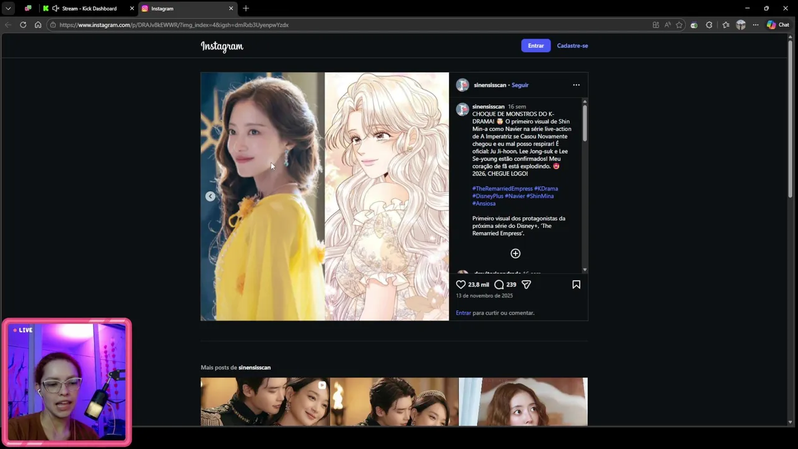Image resolution: width=798 pixels, height=449 pixels.
Task: Open second related post thumbnail with crown
Action: point(394,402)
